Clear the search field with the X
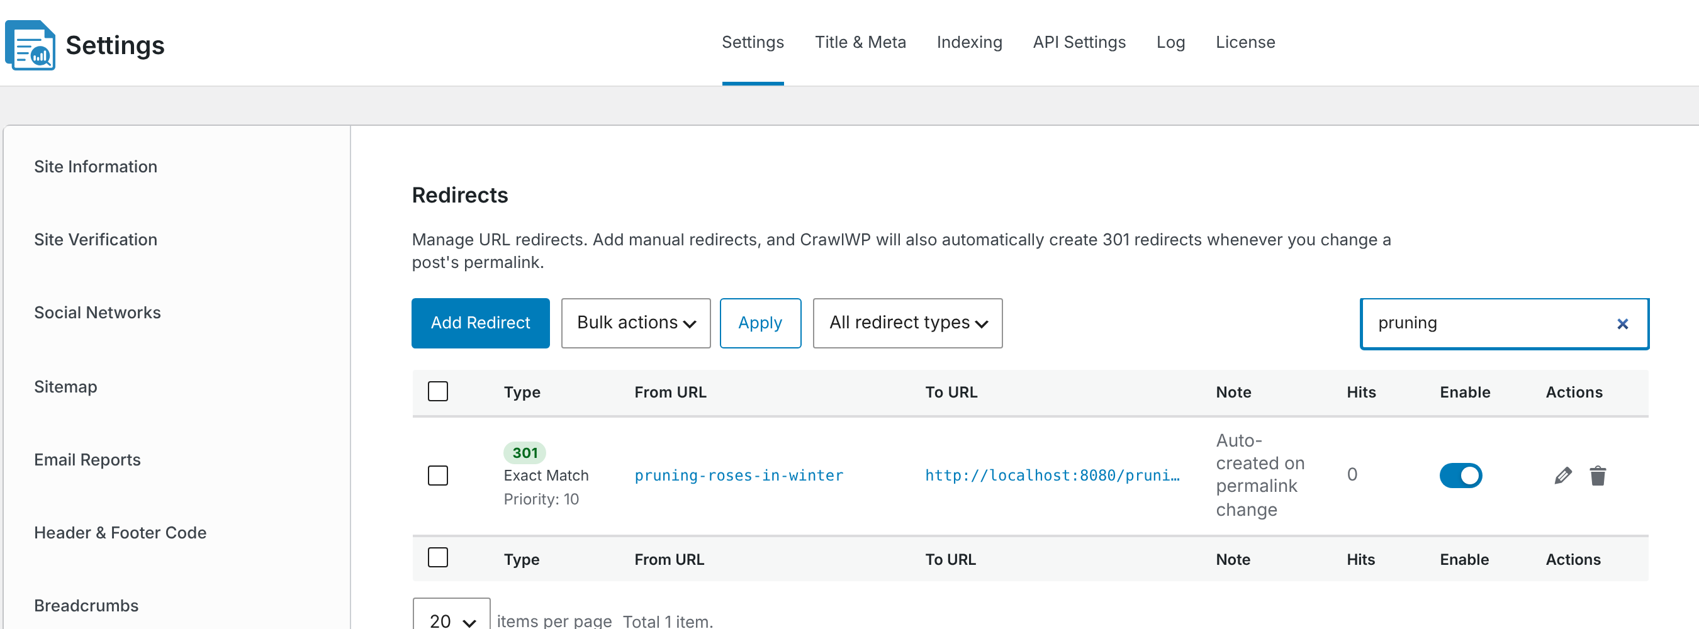The image size is (1699, 629). (1622, 324)
